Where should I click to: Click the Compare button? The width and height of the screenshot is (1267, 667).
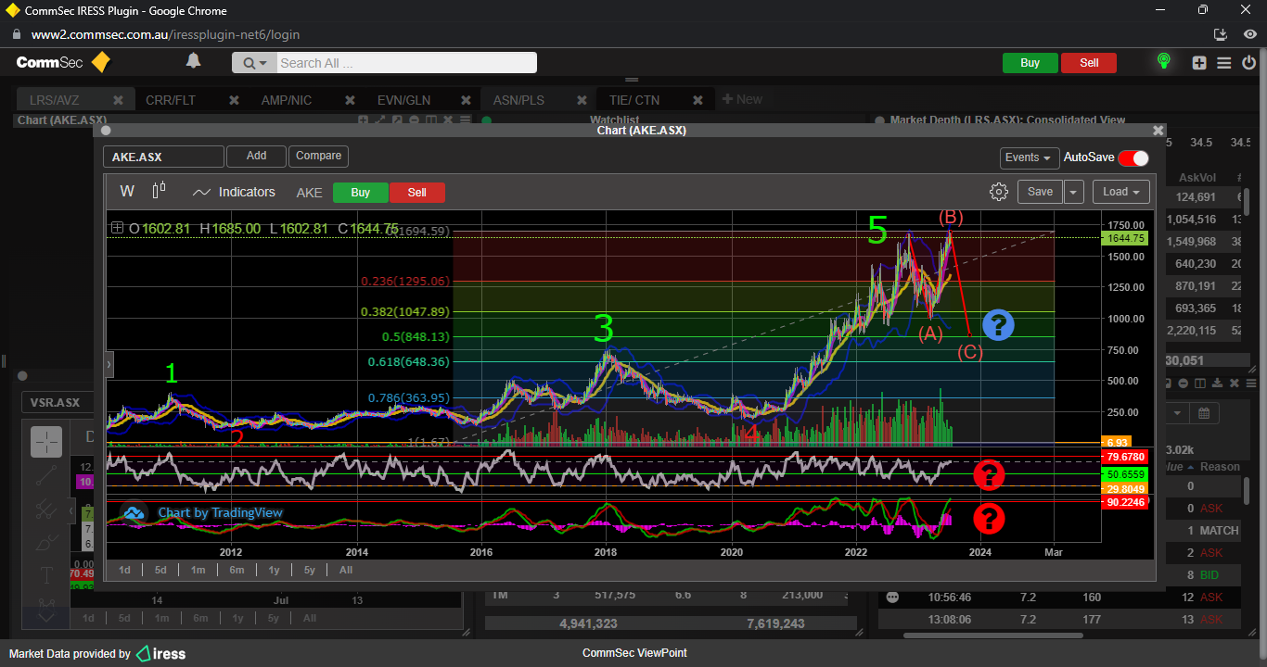pyautogui.click(x=319, y=157)
